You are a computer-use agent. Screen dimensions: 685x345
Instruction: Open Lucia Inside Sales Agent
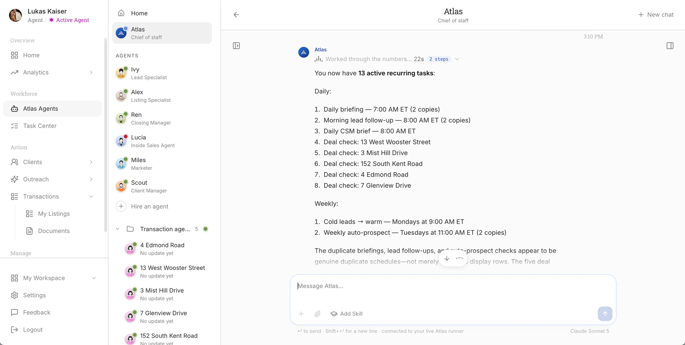coord(162,141)
